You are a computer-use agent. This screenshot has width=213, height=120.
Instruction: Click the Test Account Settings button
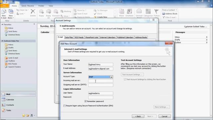click(132, 75)
